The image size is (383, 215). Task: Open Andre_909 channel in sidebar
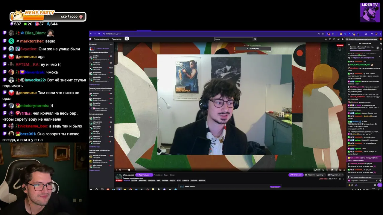[x=101, y=142]
